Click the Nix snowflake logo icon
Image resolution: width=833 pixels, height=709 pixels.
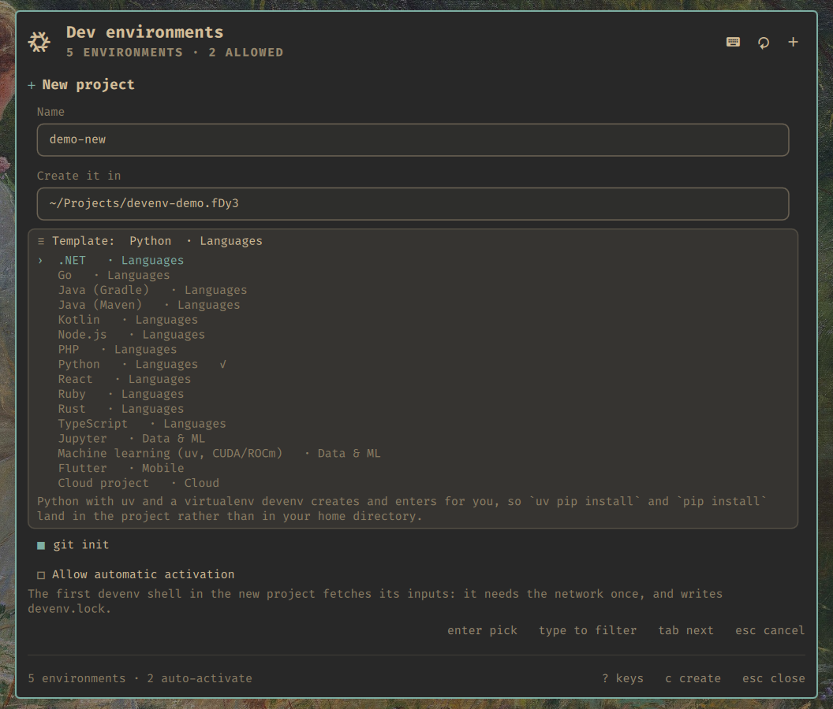point(39,42)
